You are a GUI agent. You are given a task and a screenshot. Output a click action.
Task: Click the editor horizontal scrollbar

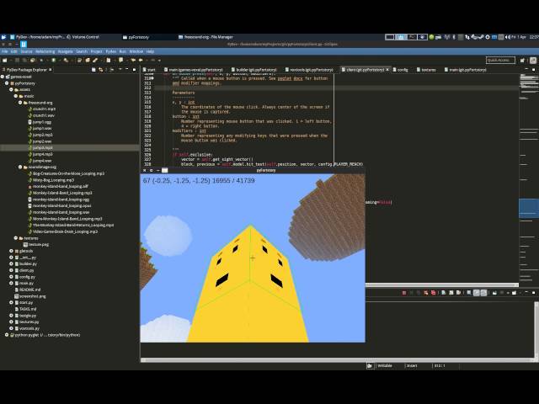point(441,284)
